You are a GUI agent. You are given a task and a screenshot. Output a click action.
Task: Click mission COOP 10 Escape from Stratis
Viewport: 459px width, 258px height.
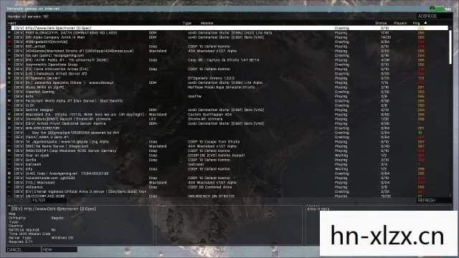point(214,142)
